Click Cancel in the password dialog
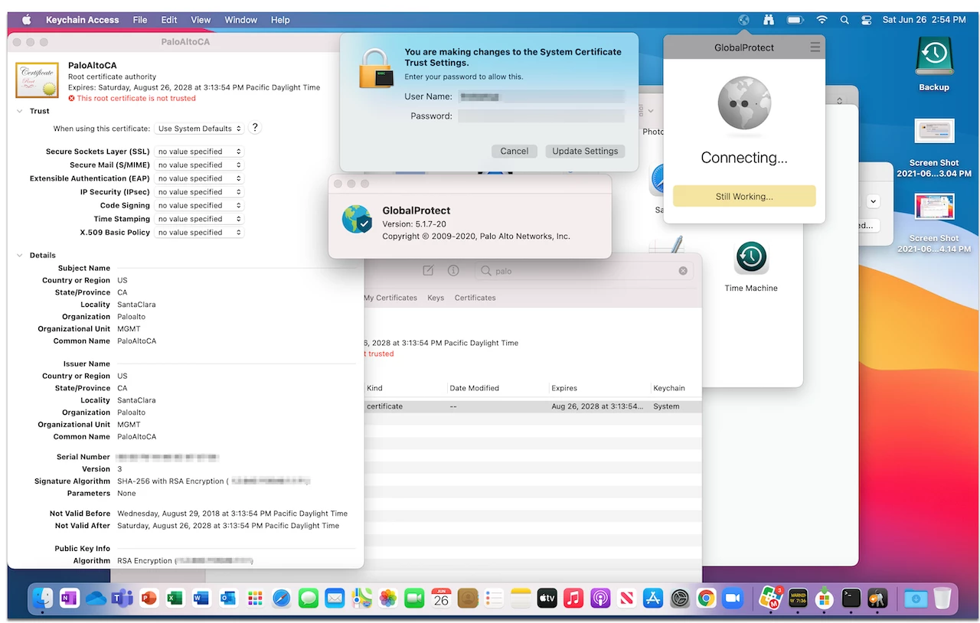Viewport: 980px width, 623px height. 514,151
